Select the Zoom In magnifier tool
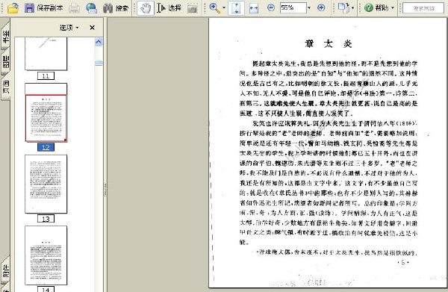The width and height of the screenshot is (448, 292). tap(214, 8)
